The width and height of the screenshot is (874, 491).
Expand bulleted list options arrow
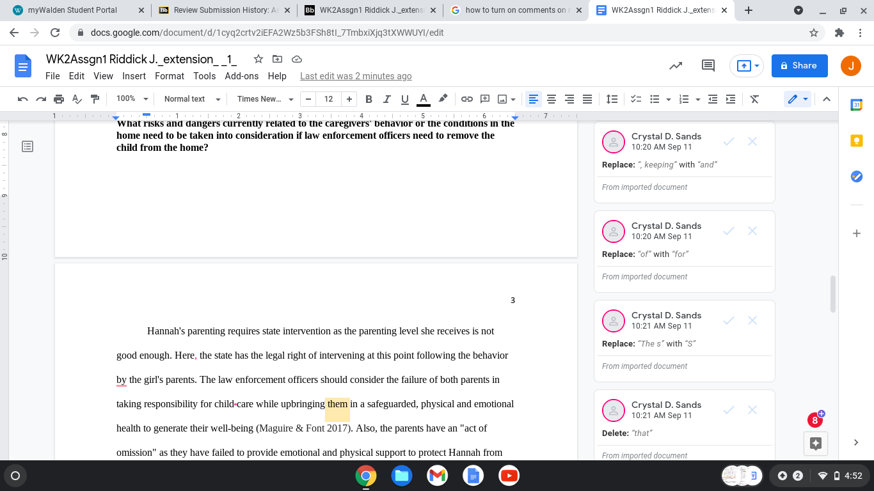pyautogui.click(x=669, y=99)
